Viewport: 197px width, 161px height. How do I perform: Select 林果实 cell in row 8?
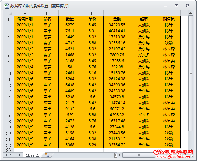(x=169, y=61)
